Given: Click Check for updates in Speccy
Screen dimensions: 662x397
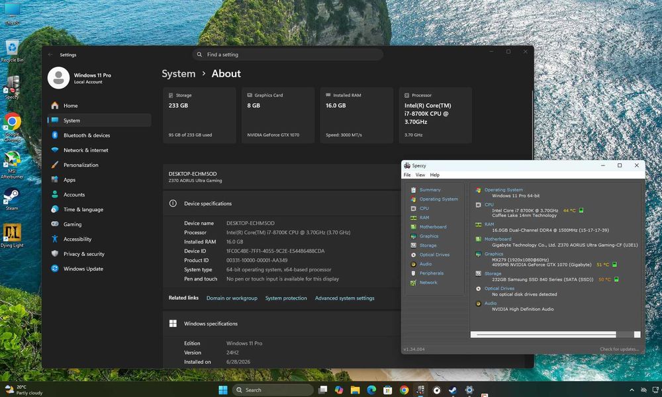Looking at the screenshot, I should click(620, 349).
